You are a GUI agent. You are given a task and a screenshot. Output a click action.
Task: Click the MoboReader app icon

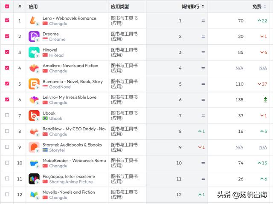click(34, 163)
